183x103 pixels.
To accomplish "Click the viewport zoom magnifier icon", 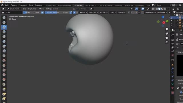I will click(167, 29).
